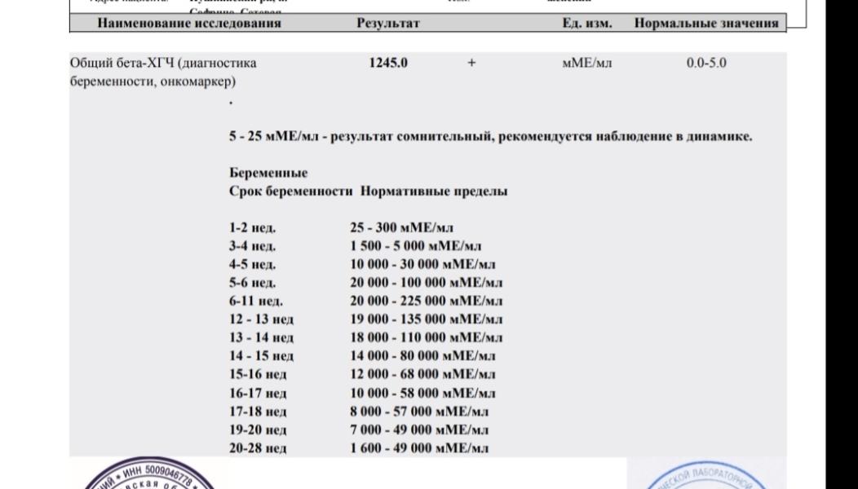Click the blue laboratory stamp
Image resolution: width=858 pixels, height=489 pixels.
click(706, 475)
